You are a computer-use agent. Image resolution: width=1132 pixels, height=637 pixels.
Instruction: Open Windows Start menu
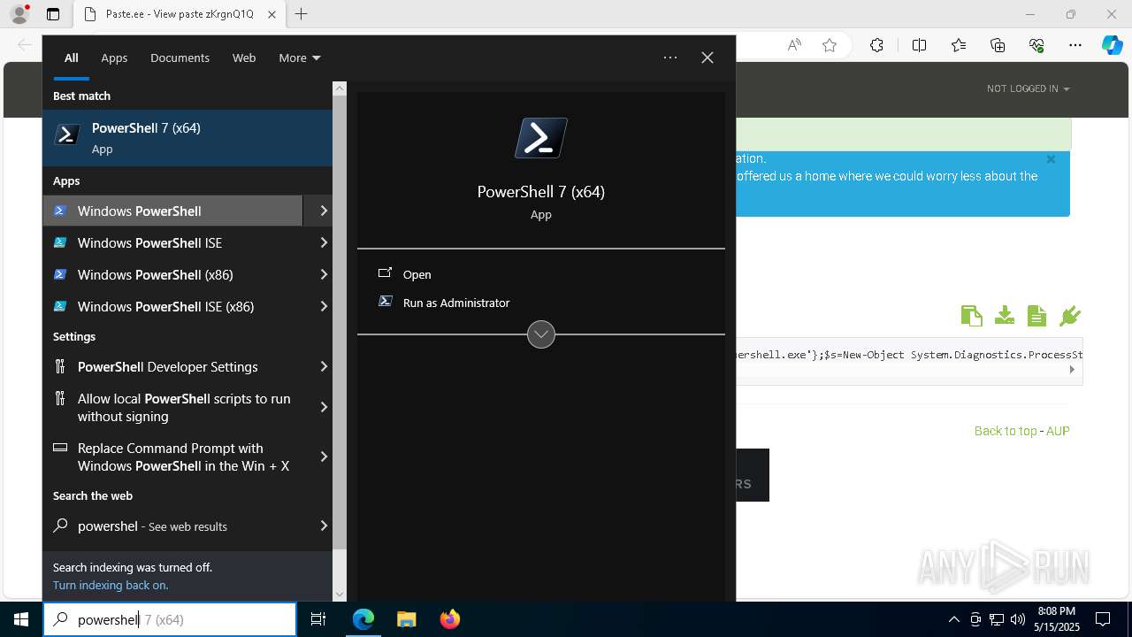click(21, 619)
